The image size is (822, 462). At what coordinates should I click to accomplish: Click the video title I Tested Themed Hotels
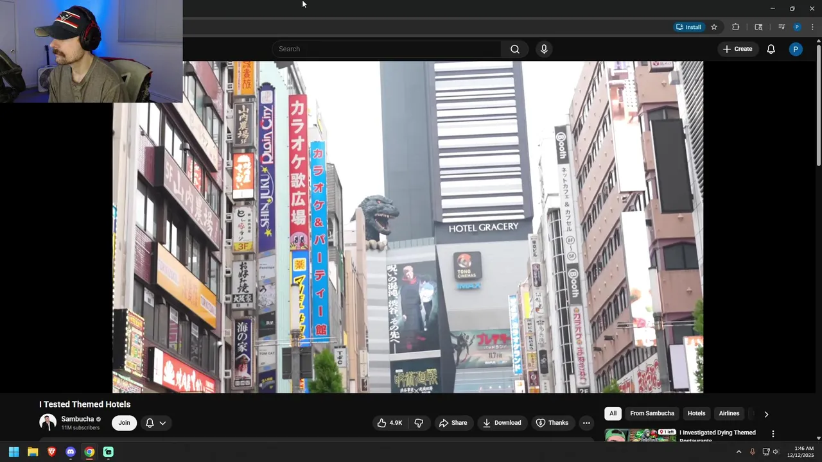[x=85, y=404]
